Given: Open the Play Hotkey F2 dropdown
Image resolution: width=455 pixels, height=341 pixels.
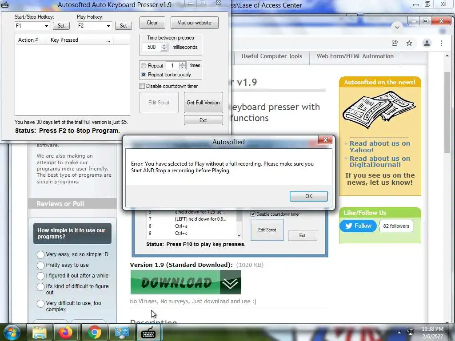Looking at the screenshot, I should click(108, 26).
